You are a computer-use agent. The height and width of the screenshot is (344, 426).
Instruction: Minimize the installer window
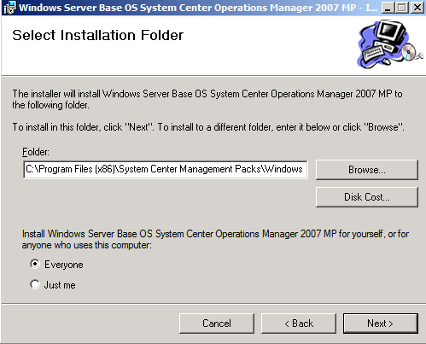(x=388, y=8)
